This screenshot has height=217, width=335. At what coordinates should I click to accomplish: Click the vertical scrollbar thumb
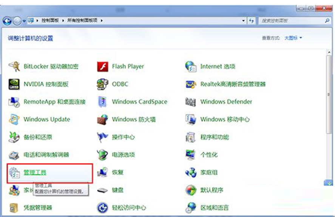[x=329, y=95]
